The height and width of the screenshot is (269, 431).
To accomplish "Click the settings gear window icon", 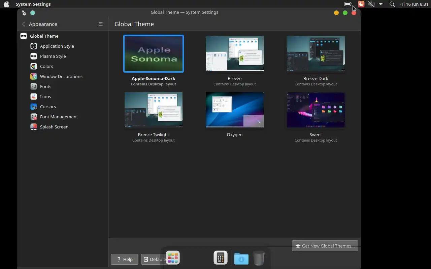I will [x=24, y=13].
